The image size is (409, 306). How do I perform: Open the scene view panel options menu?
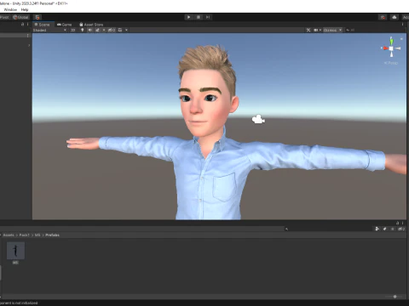pyautogui.click(x=402, y=25)
